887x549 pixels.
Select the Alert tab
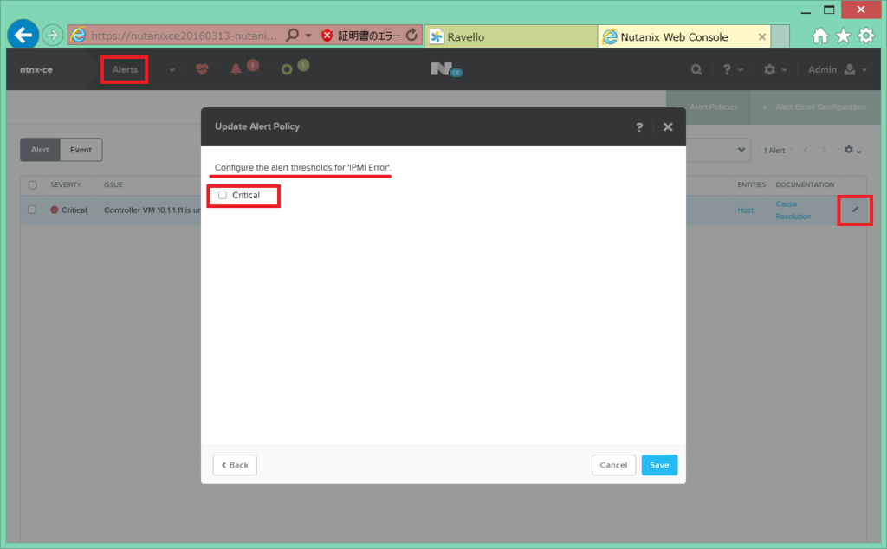pos(40,150)
